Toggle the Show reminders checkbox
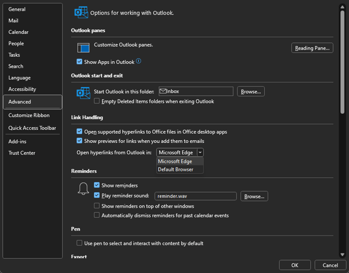 click(96, 185)
